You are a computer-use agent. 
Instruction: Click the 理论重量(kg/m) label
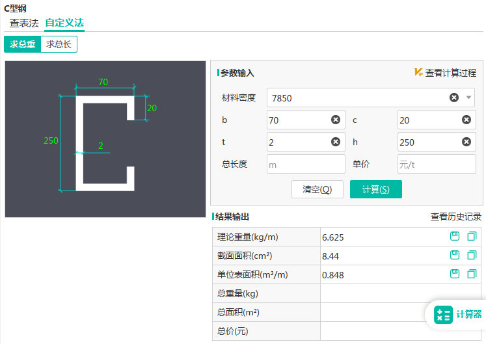248,237
